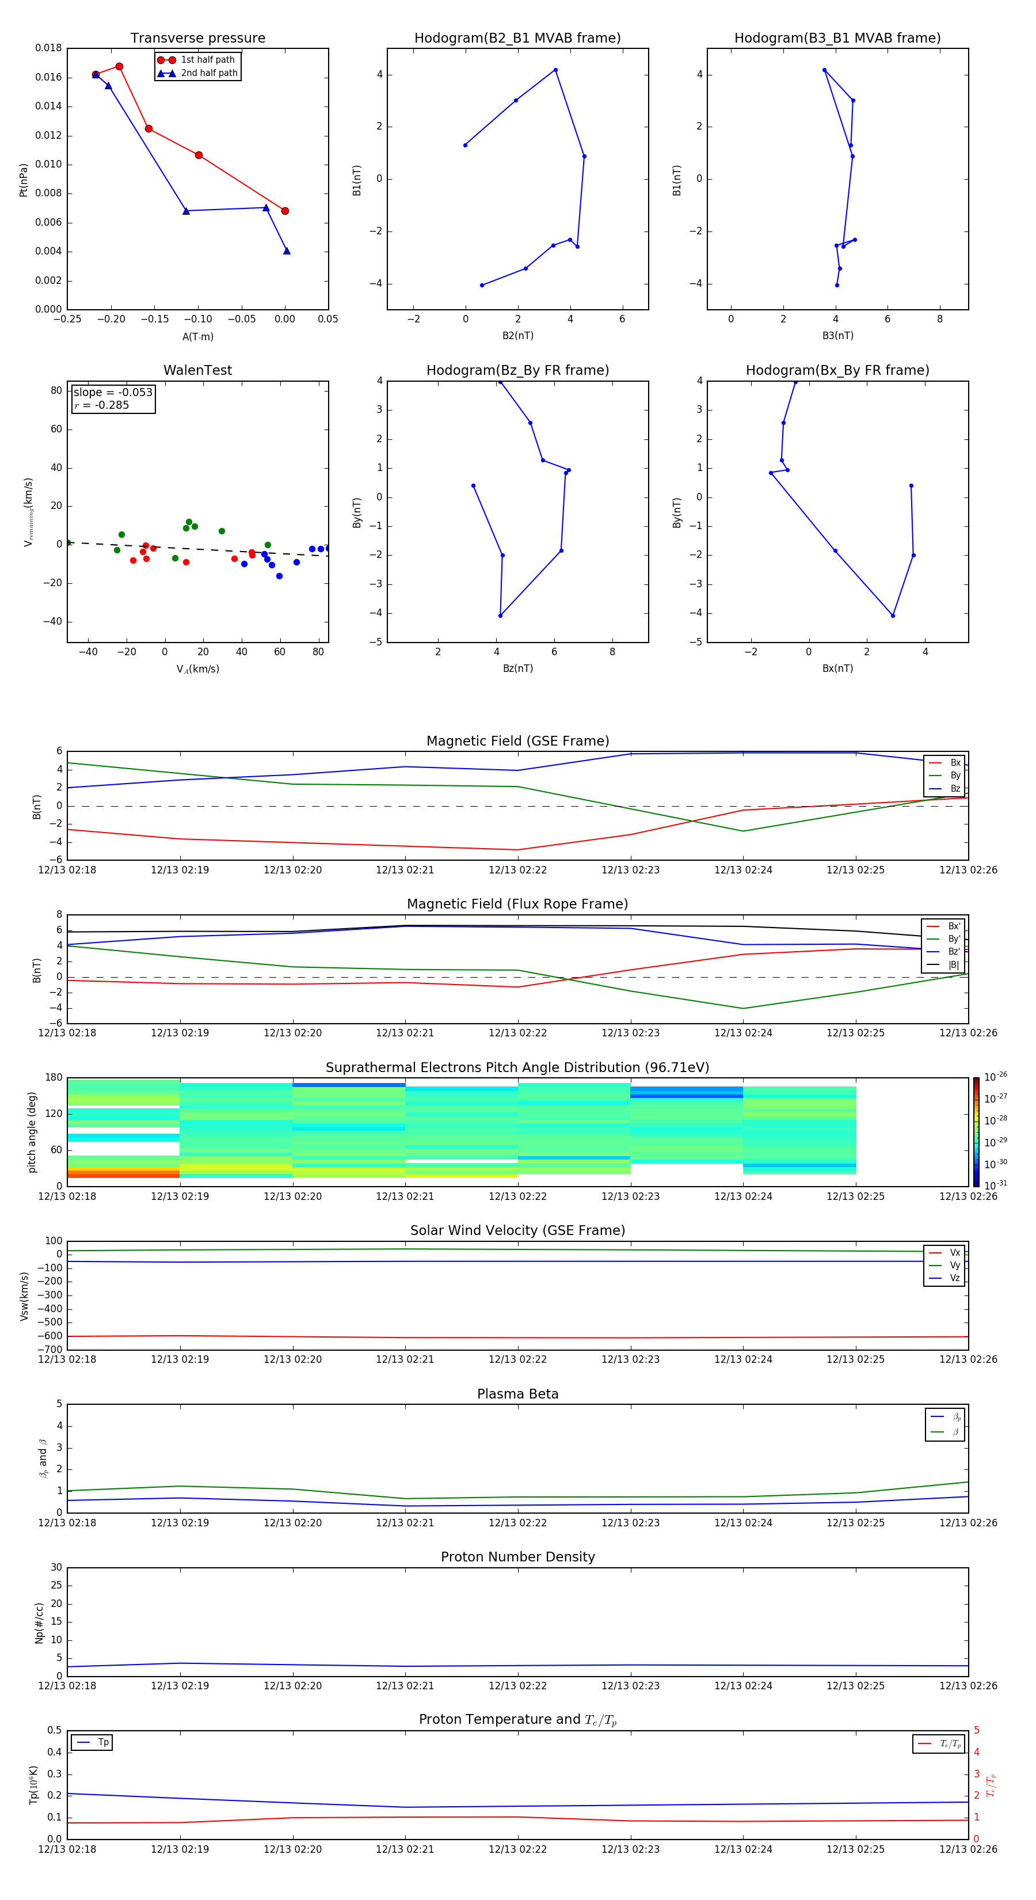Select the Bx entry in GSE legend
1036x1900 pixels.
pyautogui.click(x=944, y=763)
